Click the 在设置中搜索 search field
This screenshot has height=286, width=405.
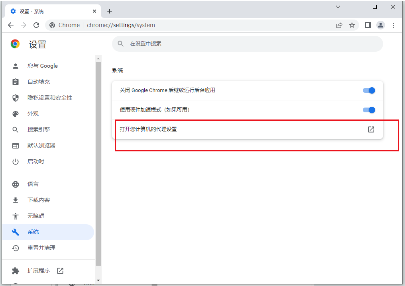248,44
